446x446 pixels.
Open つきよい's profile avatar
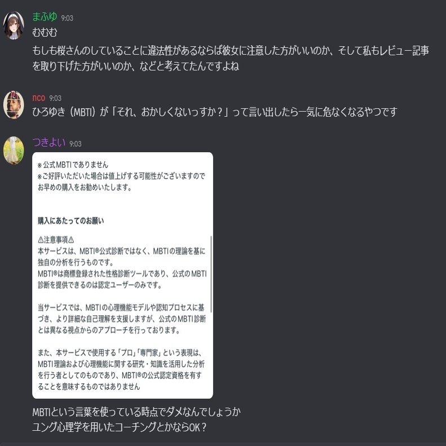(x=14, y=151)
